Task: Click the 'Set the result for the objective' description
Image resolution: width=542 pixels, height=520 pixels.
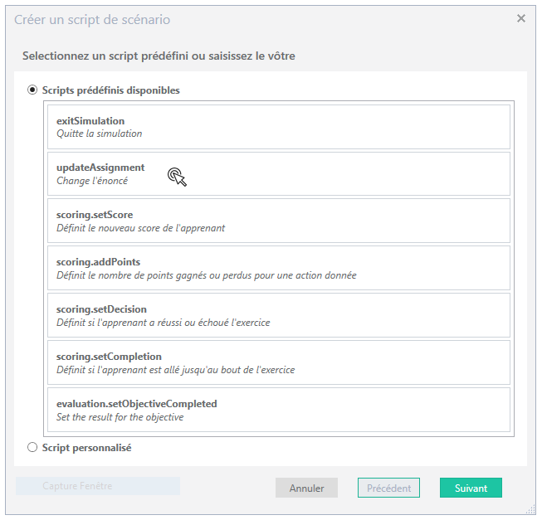Action: 120,417
